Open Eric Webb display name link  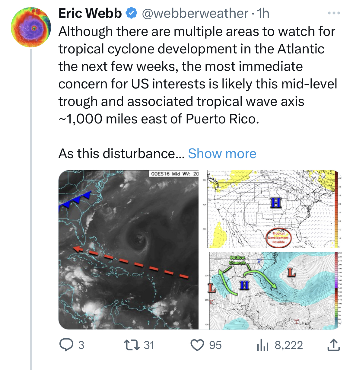point(90,13)
